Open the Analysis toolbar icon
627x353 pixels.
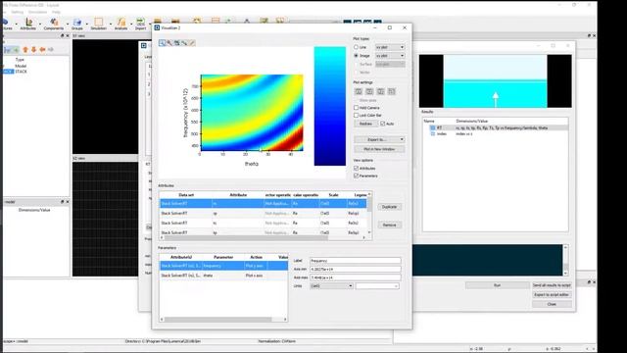pyautogui.click(x=121, y=24)
